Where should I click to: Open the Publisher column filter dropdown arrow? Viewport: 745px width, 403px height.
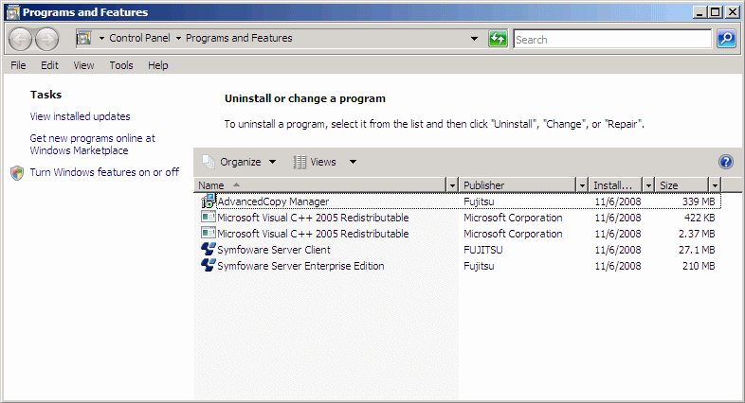(581, 185)
